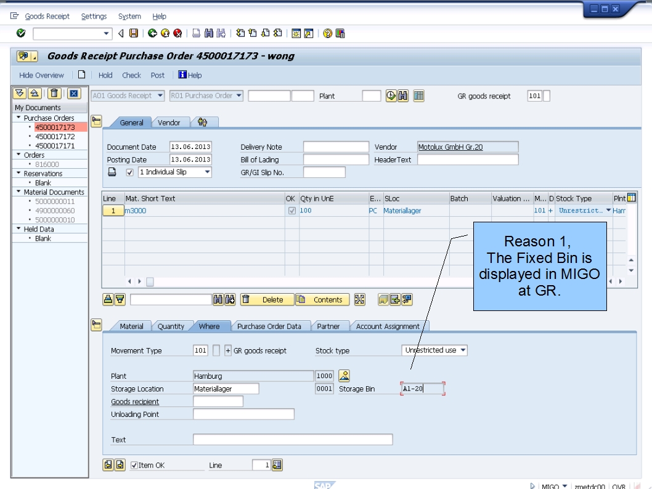This screenshot has width=652, height=489.
Task: Click the Contents button
Action: click(322, 299)
